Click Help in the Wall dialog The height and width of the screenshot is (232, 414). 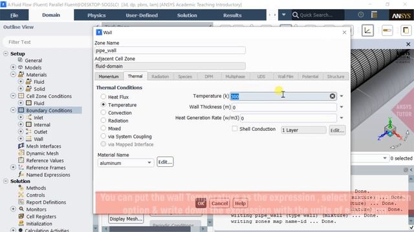click(240, 204)
